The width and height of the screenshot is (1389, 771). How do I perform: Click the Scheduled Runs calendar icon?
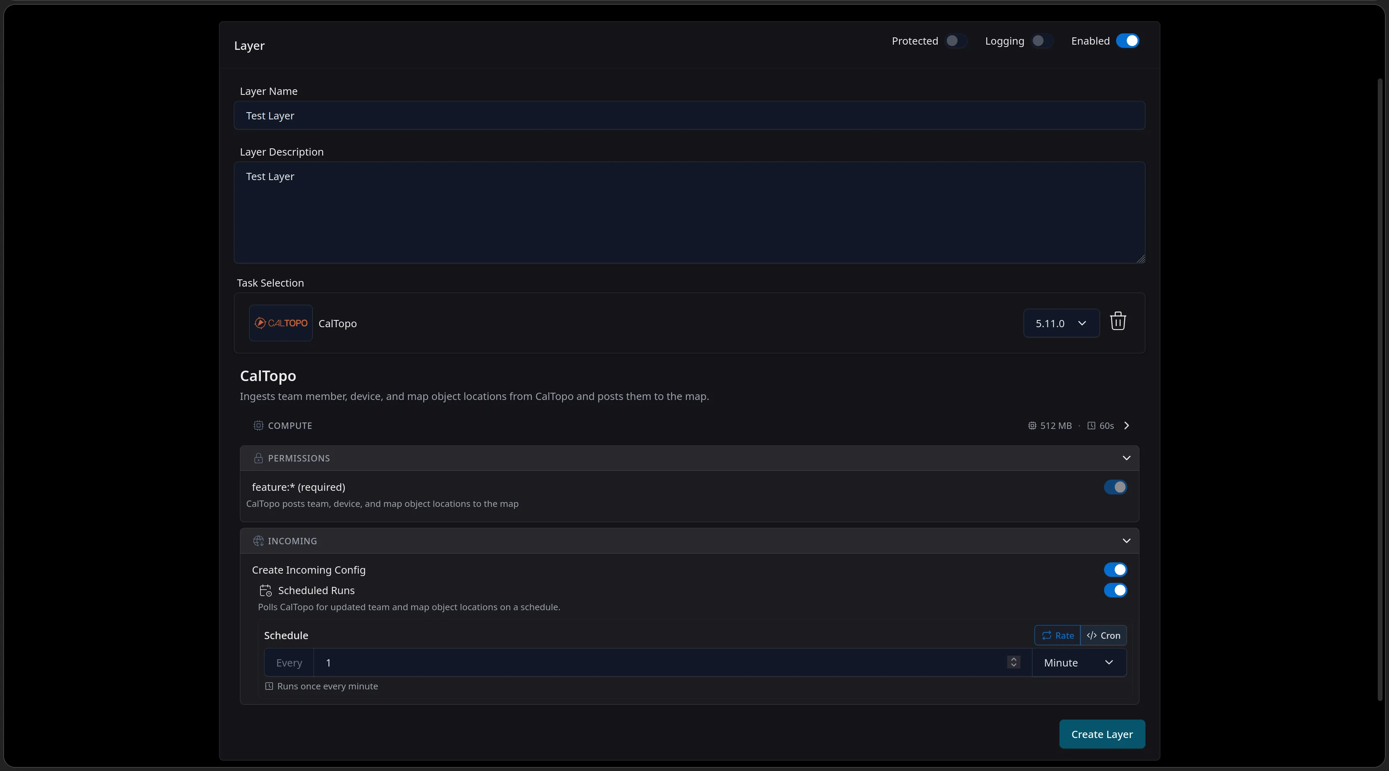click(x=265, y=591)
